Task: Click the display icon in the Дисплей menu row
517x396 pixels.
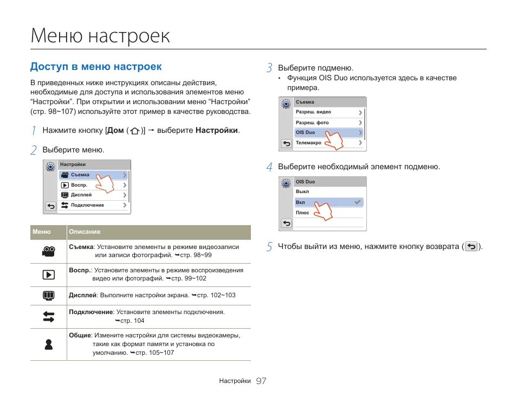Action: tap(65, 195)
